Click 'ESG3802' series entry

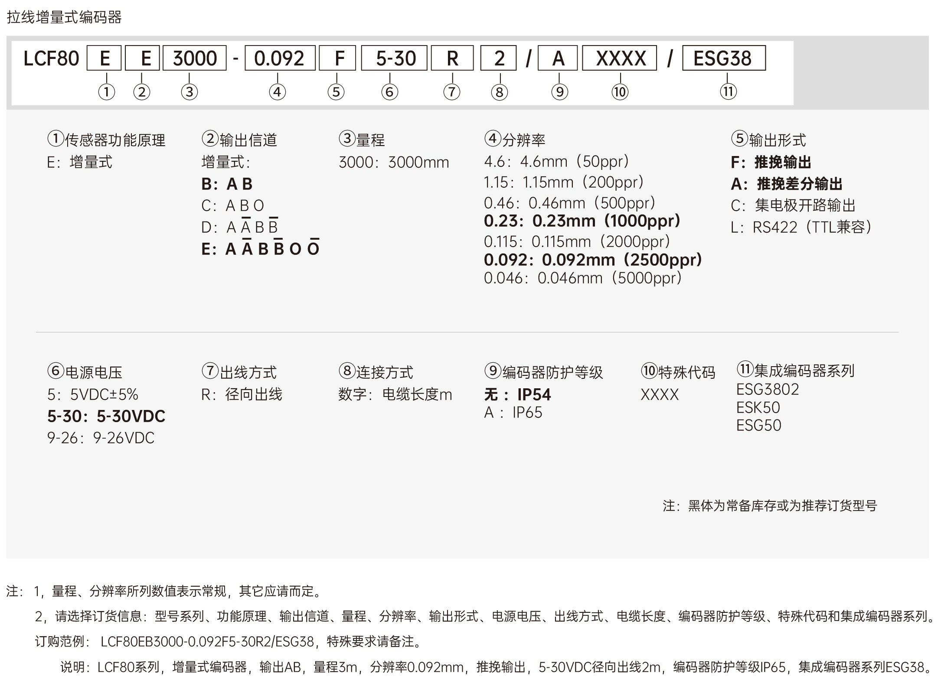[x=768, y=389]
